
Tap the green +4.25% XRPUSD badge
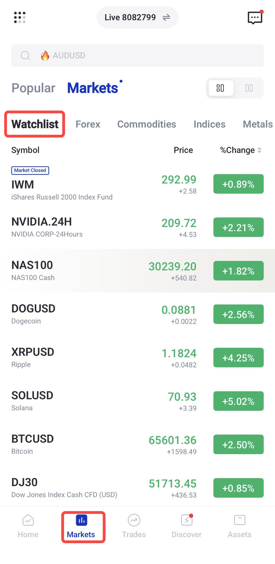tap(238, 358)
